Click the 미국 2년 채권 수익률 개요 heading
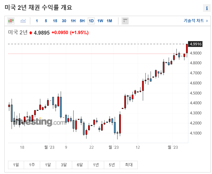The width and height of the screenshot is (212, 174). pyautogui.click(x=39, y=7)
